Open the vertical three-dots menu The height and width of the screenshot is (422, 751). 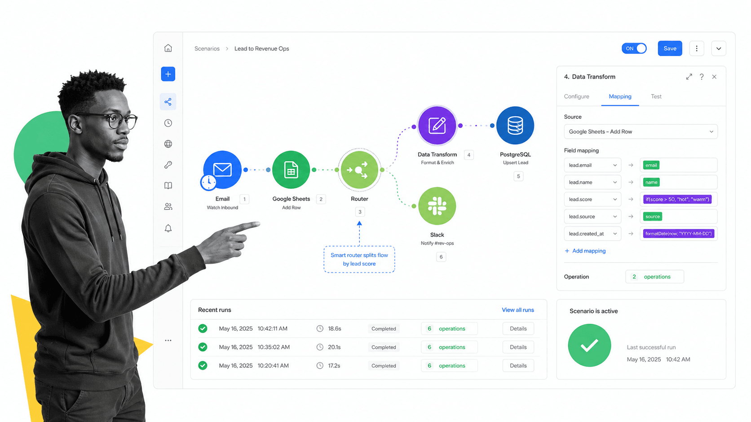(x=697, y=48)
